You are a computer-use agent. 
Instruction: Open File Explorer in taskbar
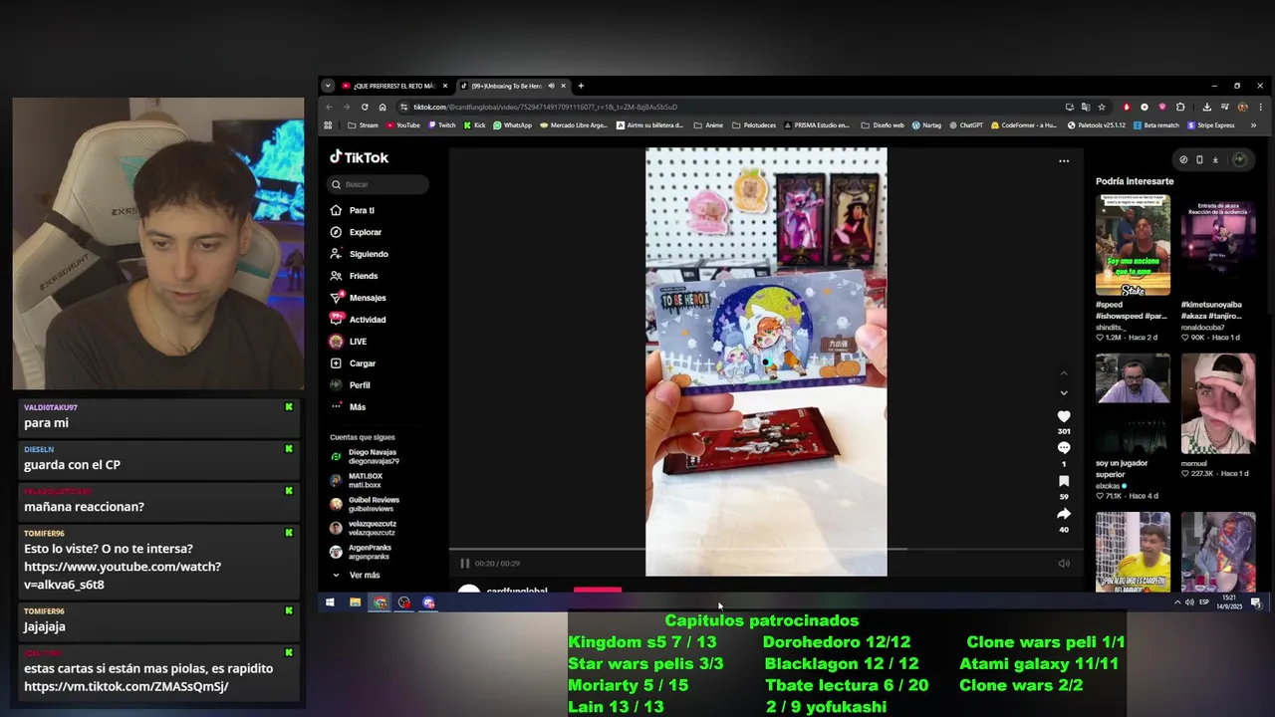pos(355,602)
